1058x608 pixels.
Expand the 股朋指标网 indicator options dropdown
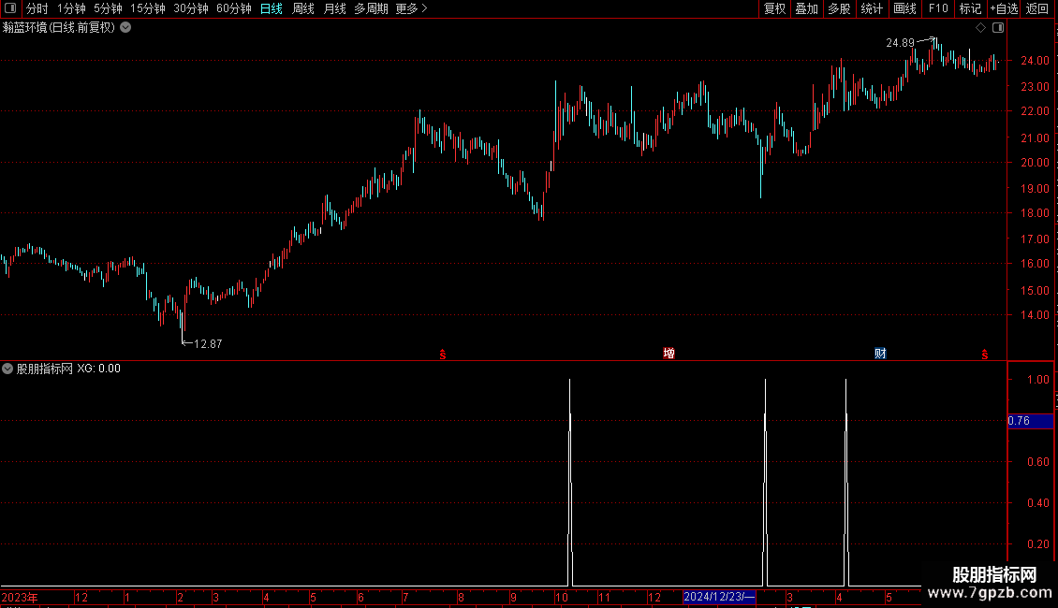[x=7, y=369]
